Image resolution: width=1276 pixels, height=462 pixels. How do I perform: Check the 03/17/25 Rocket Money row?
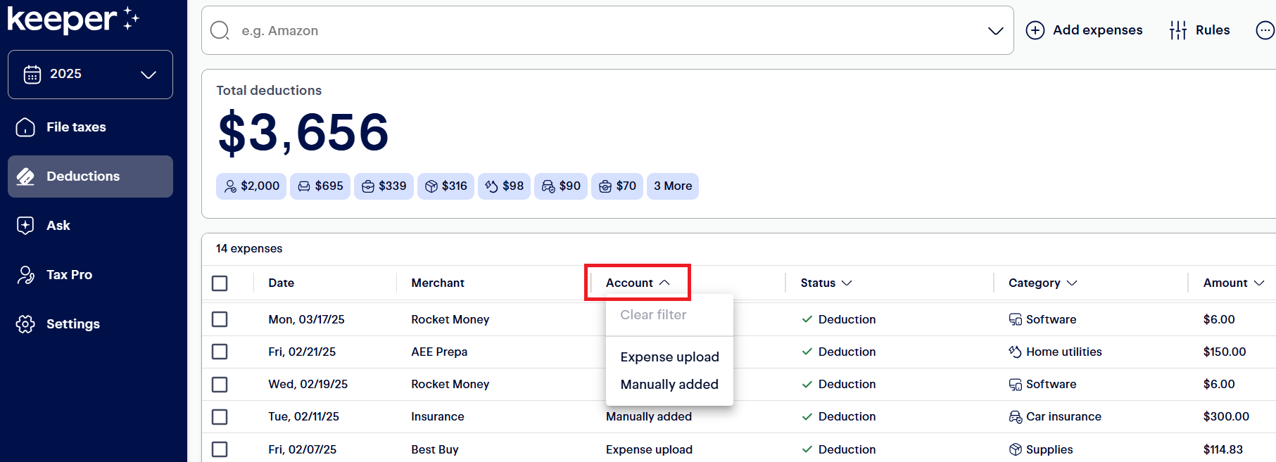click(x=220, y=319)
